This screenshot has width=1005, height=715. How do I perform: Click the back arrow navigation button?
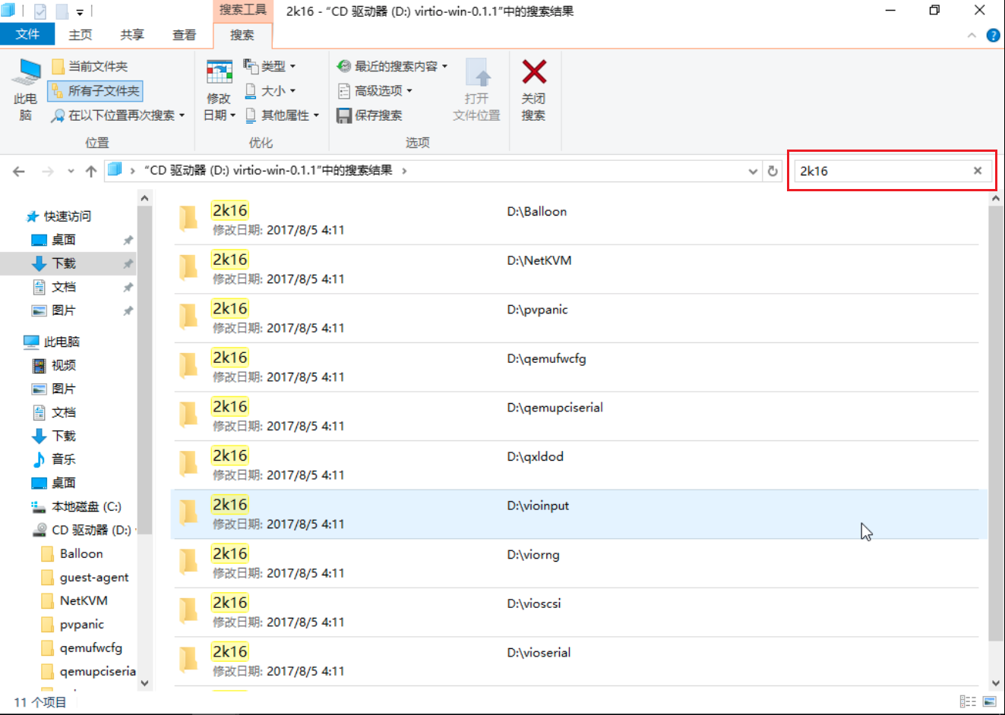tap(19, 171)
